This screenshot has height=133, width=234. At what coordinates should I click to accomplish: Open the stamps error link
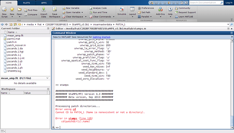[73, 118]
